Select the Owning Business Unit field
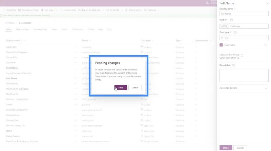This screenshot has height=151, width=271. pyautogui.click(x=17, y=110)
